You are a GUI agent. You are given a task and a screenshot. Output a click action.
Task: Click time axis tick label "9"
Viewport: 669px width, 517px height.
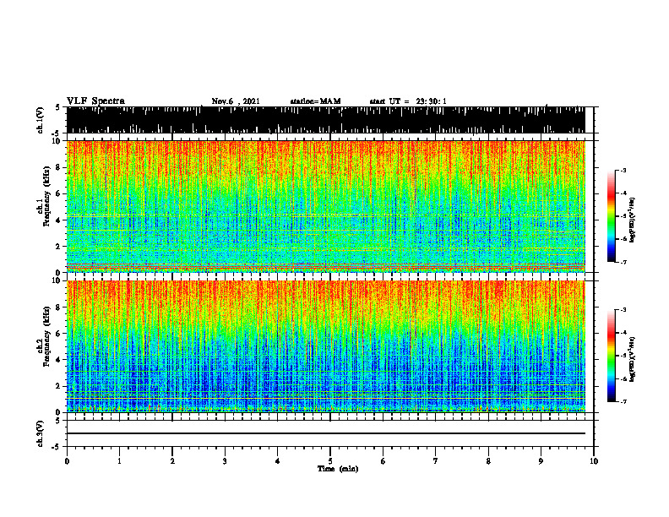click(x=541, y=461)
